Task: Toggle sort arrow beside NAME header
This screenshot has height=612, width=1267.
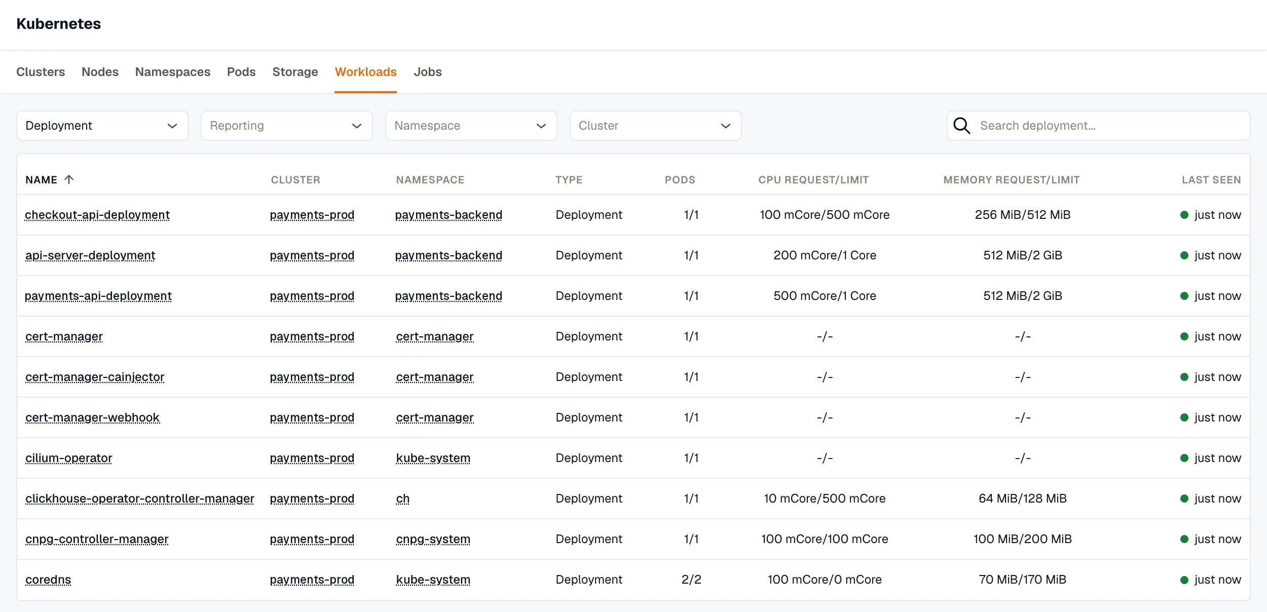Action: tap(69, 179)
